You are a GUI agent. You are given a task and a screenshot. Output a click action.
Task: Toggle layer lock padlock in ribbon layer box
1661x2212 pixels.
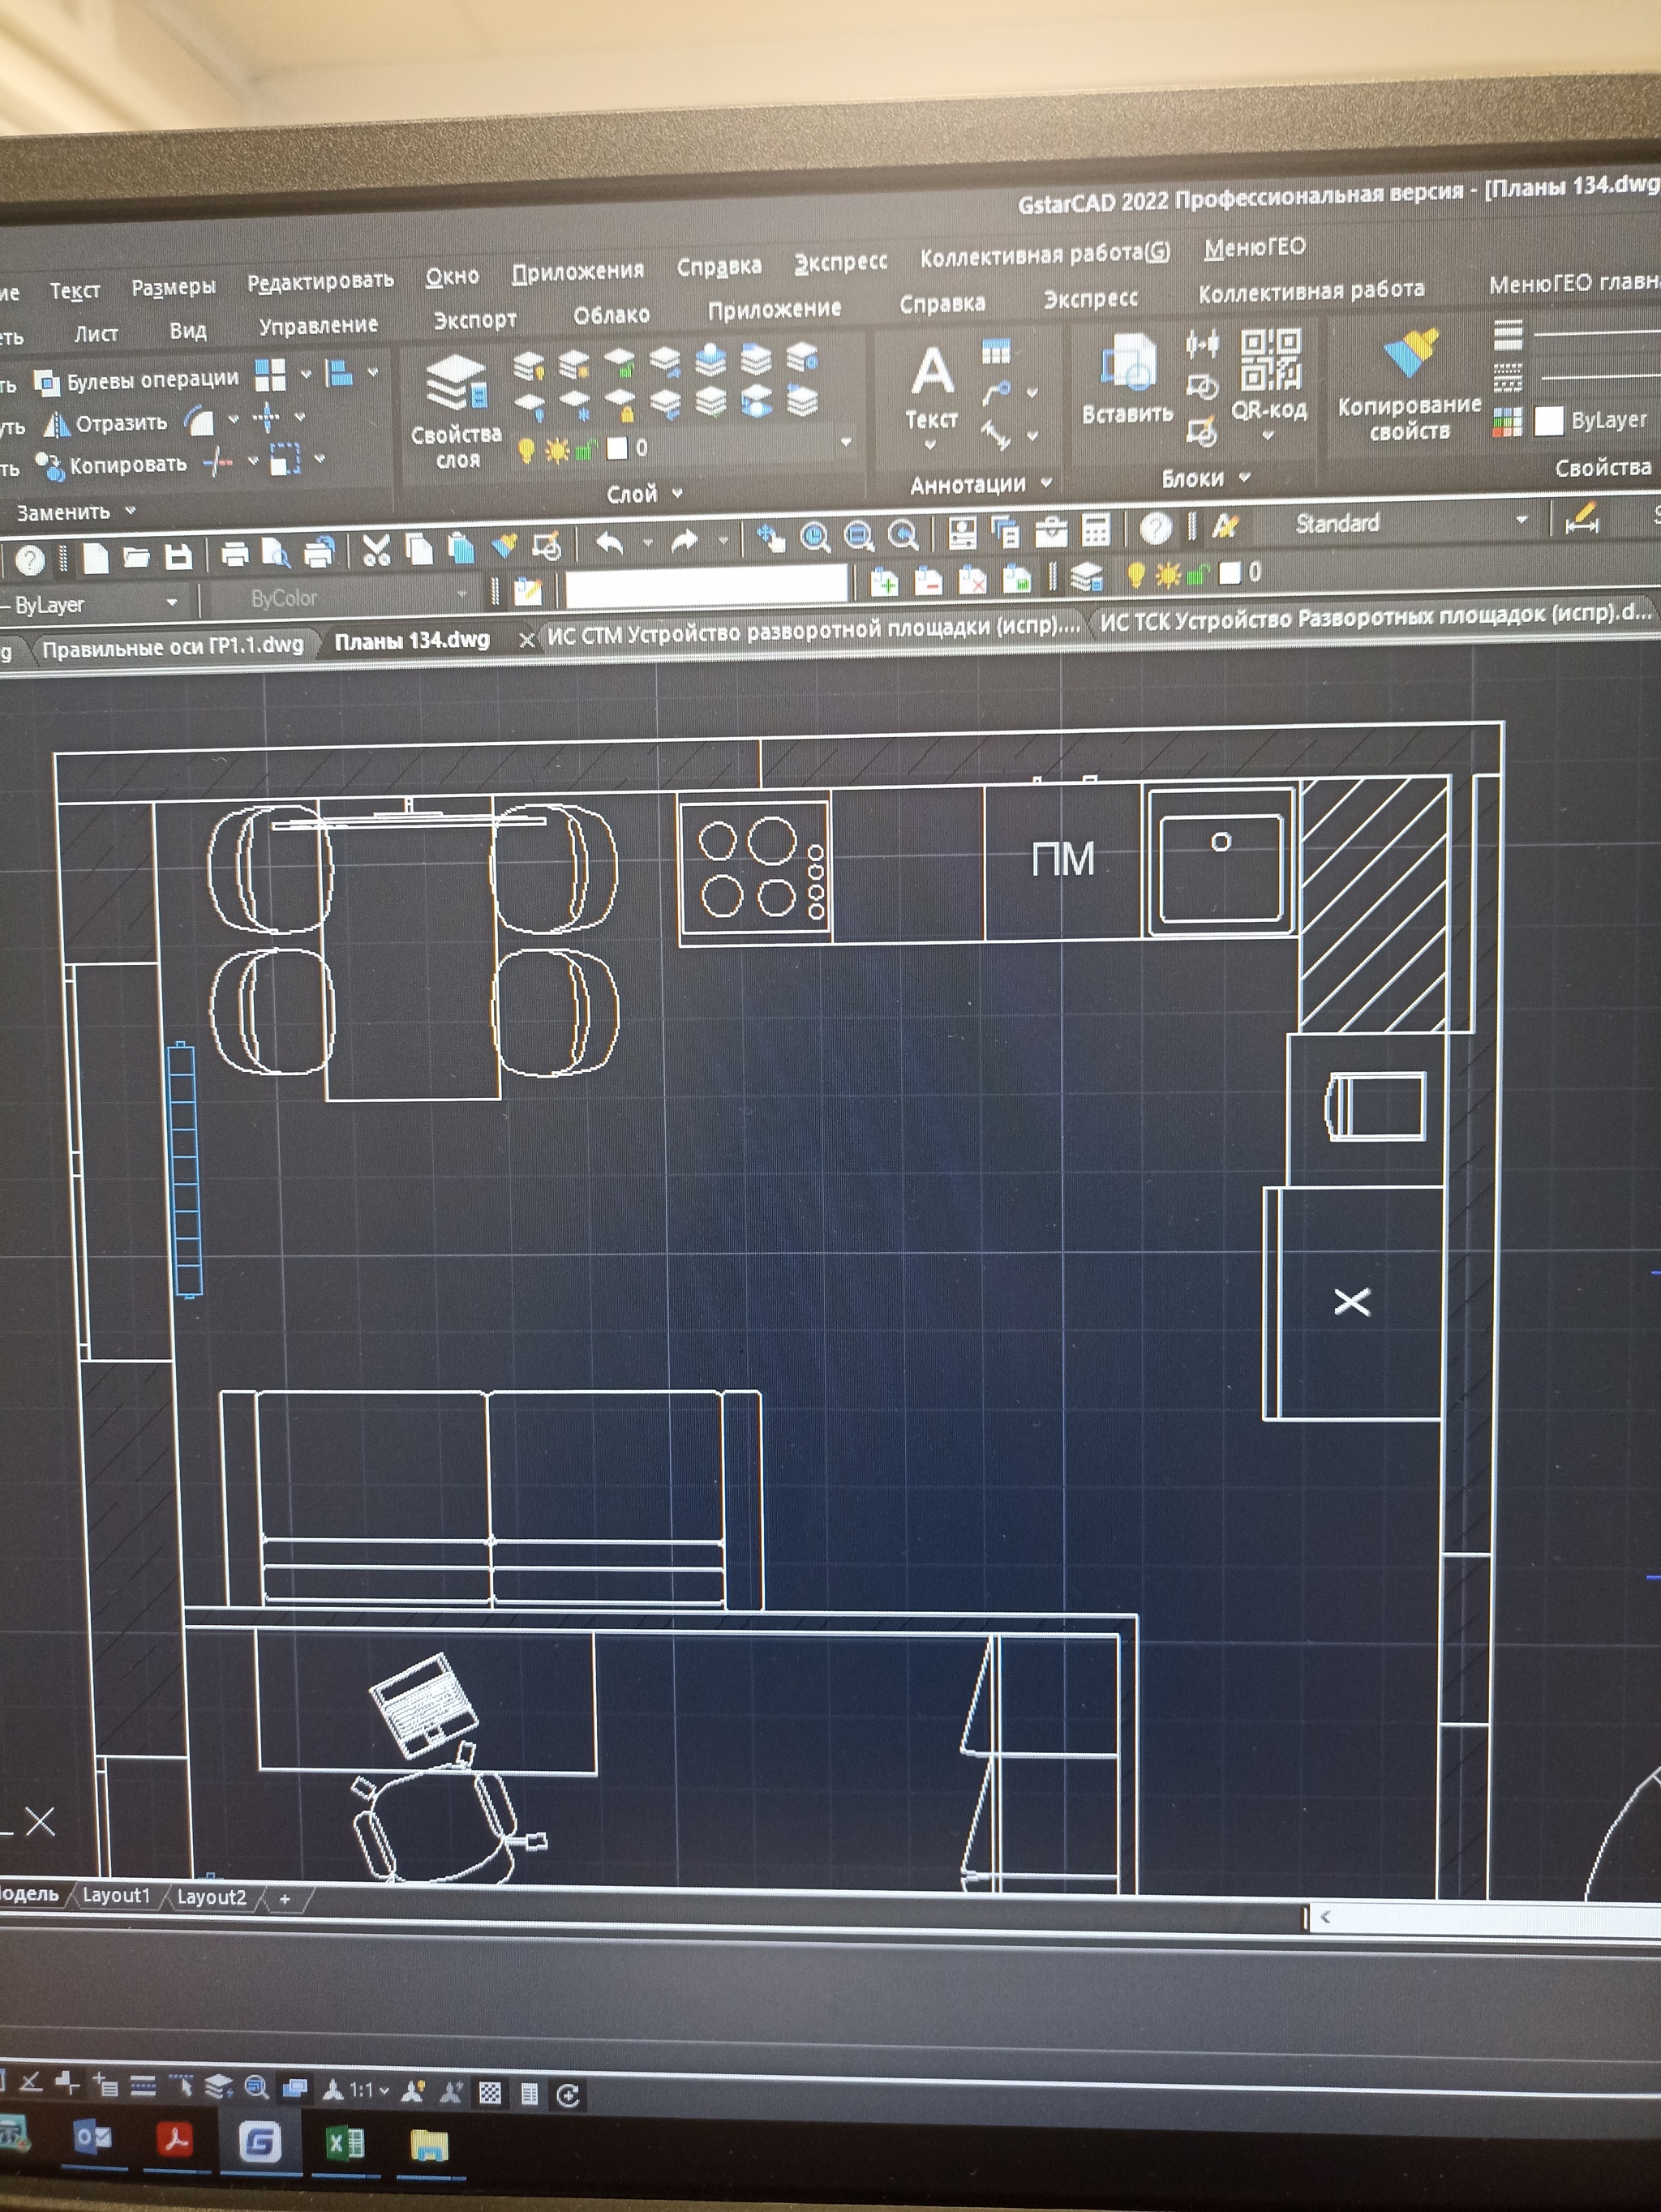tap(585, 450)
